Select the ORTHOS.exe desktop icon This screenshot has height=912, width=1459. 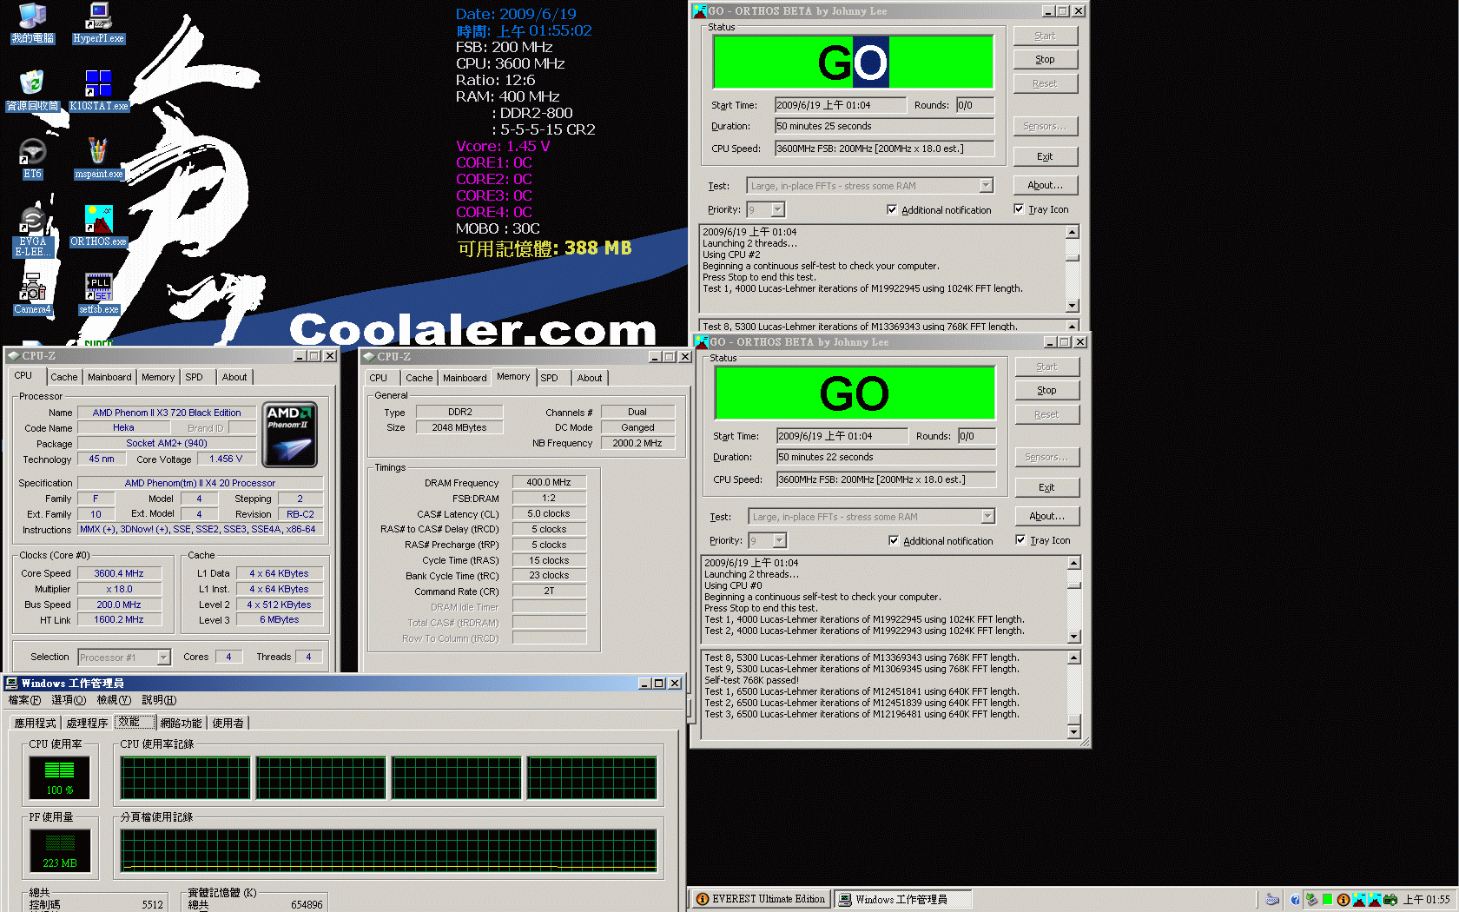coord(98,227)
